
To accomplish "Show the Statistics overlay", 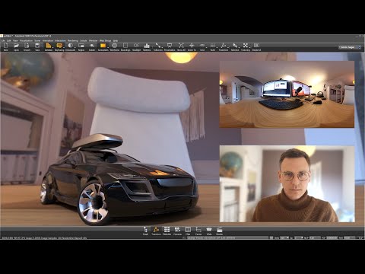I will coord(147,47).
